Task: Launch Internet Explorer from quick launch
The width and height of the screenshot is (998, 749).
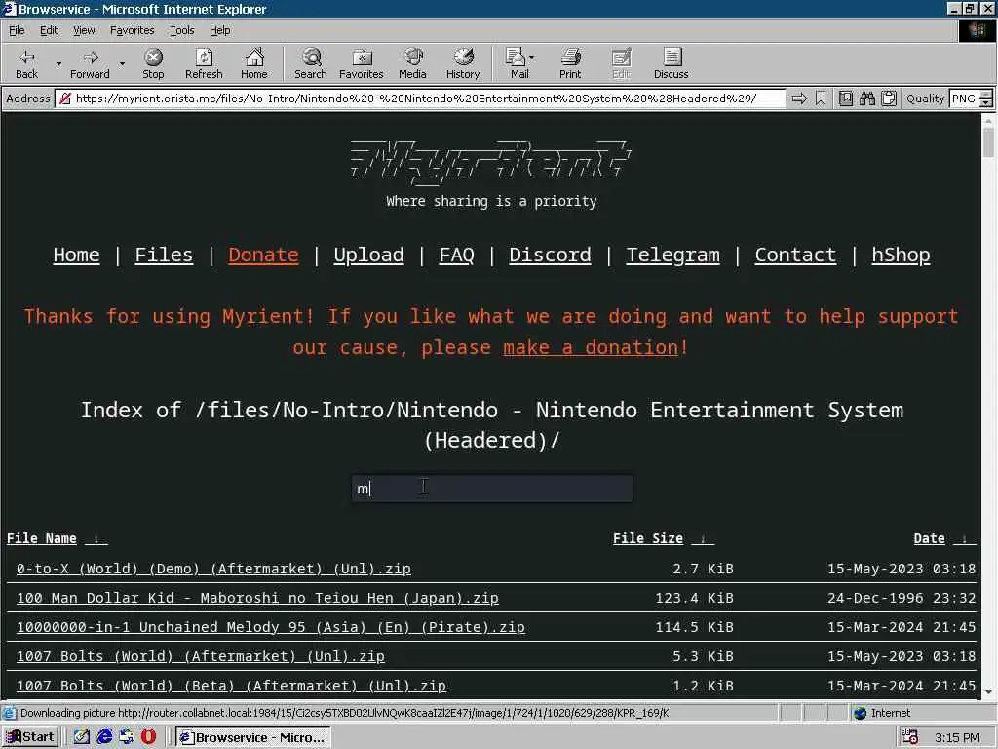Action: click(x=104, y=737)
